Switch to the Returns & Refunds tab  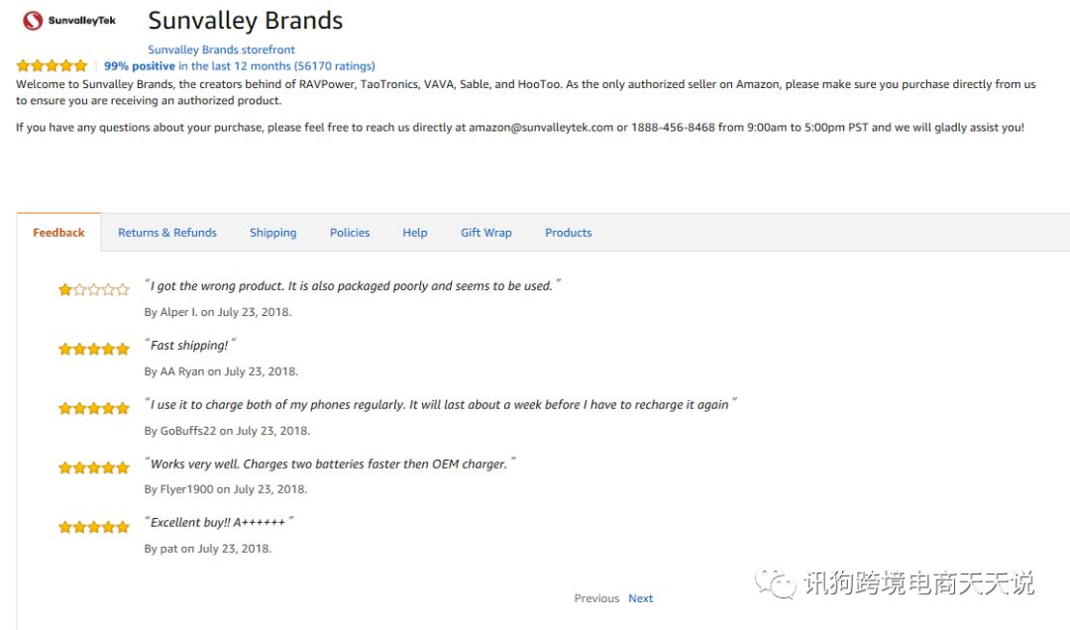tap(167, 233)
